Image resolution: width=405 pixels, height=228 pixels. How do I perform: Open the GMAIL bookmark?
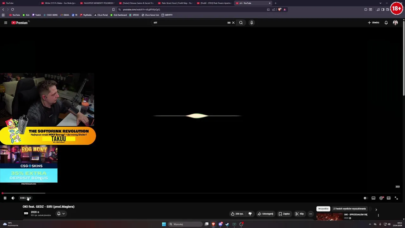(65, 15)
